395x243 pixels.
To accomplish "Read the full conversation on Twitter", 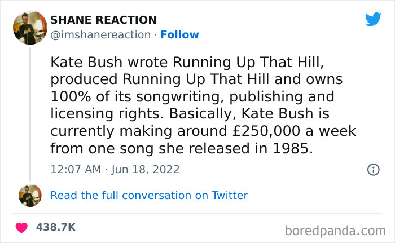I will pos(149,196).
